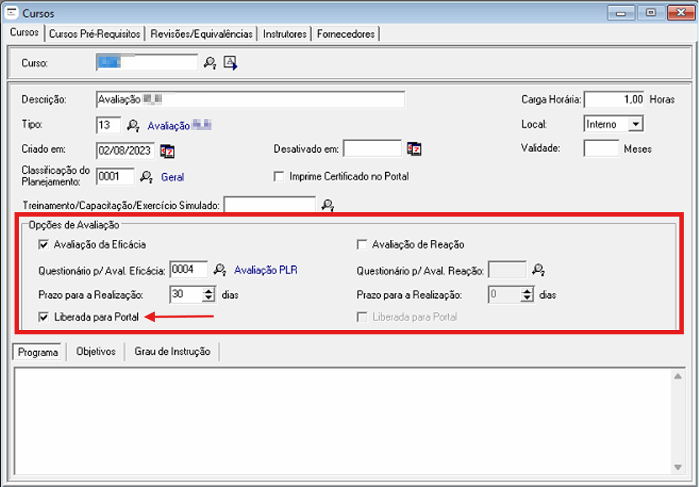Image resolution: width=699 pixels, height=487 pixels.
Task: Click into the Carga Horária input field
Action: 614,100
